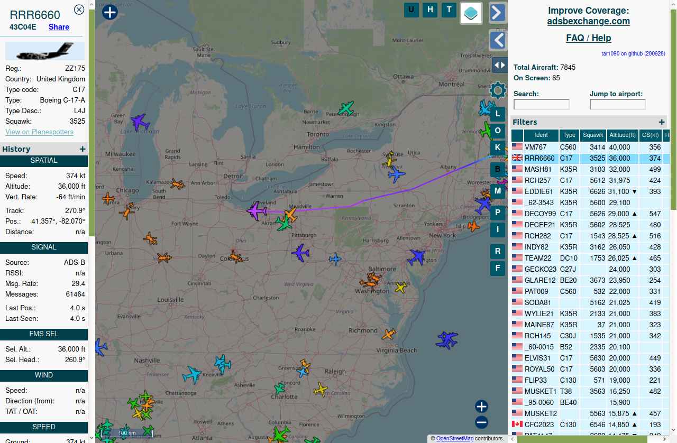677x443 pixels.
Task: Select the RCH257 row in aircraft list
Action: tap(590, 180)
